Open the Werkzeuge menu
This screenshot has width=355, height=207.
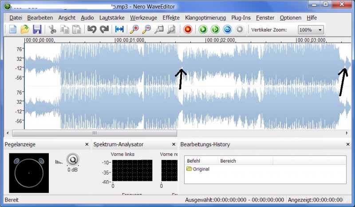coord(144,18)
